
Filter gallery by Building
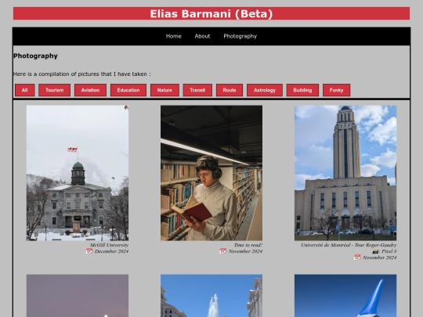(x=302, y=90)
